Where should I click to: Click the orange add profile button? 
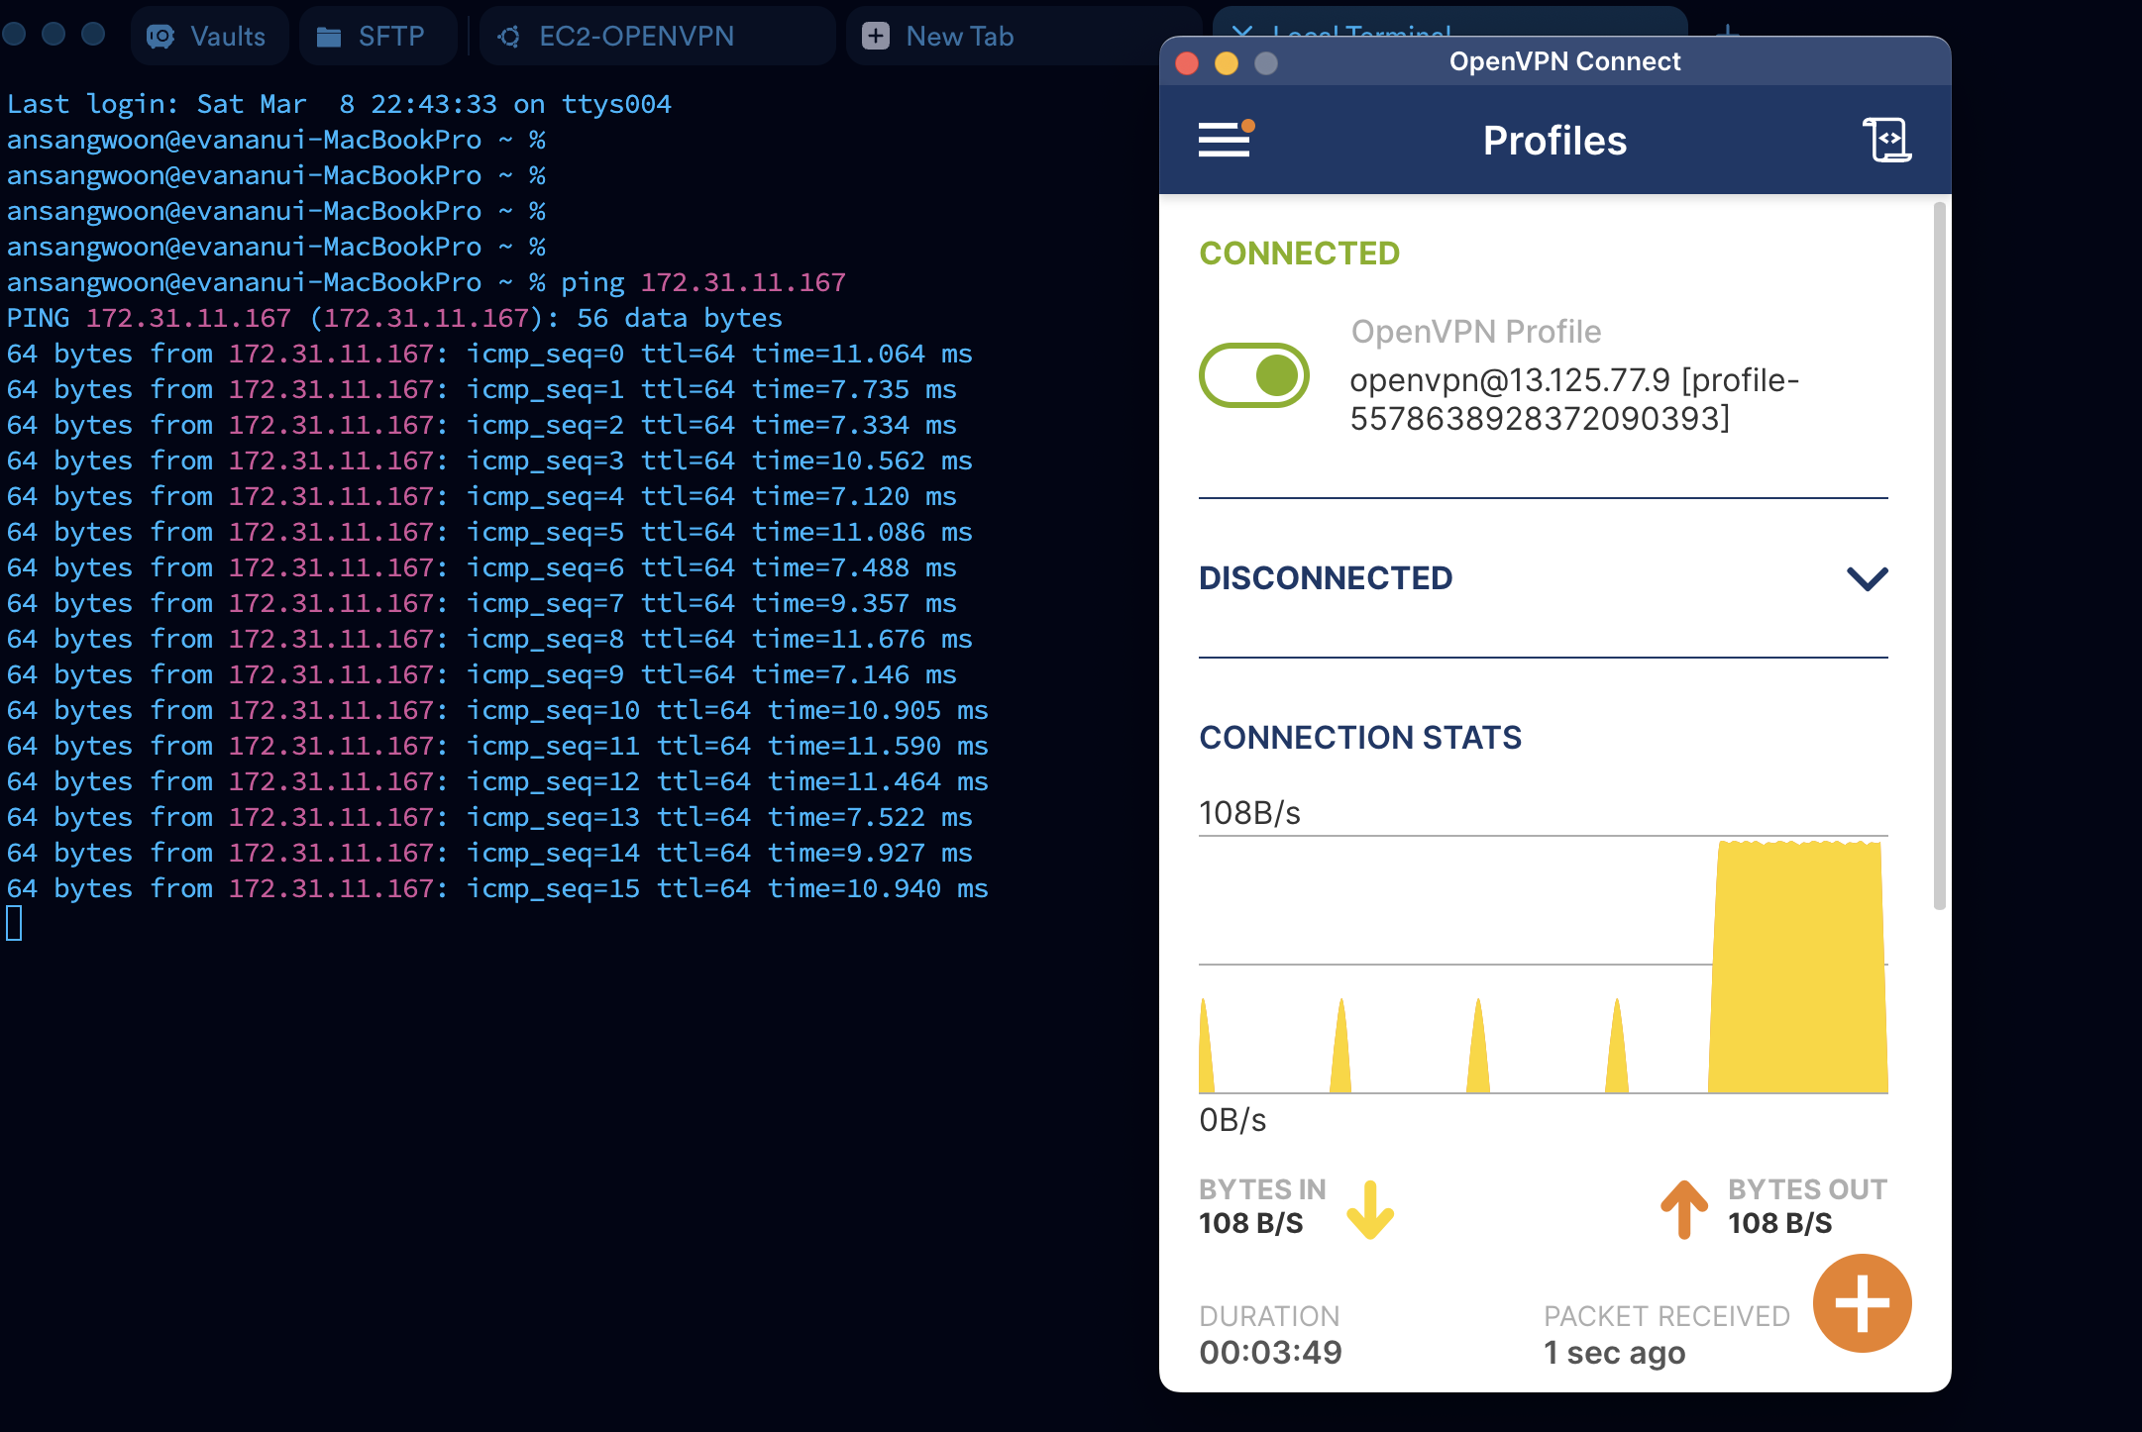(x=1862, y=1302)
